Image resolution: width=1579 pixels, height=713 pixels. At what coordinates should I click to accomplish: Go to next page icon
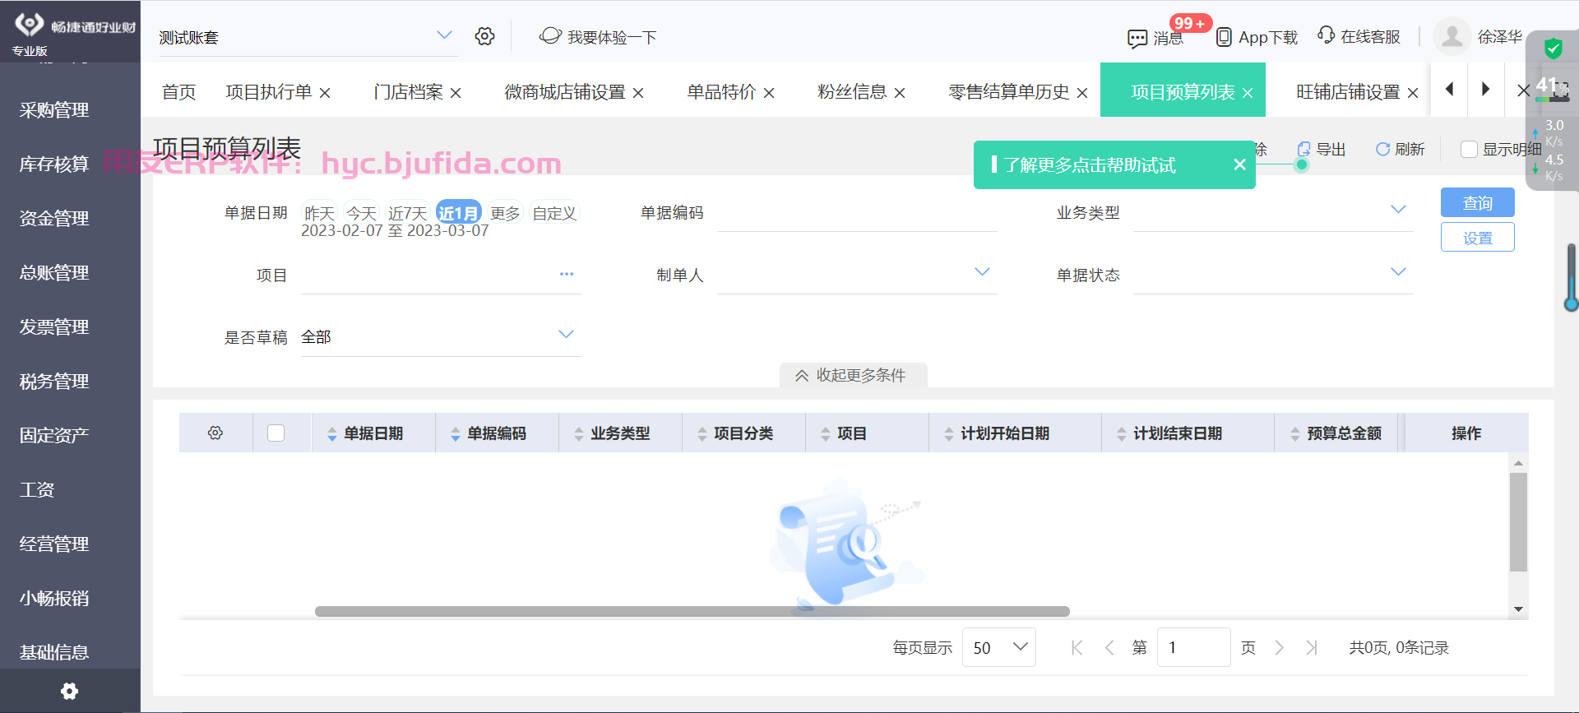1279,648
